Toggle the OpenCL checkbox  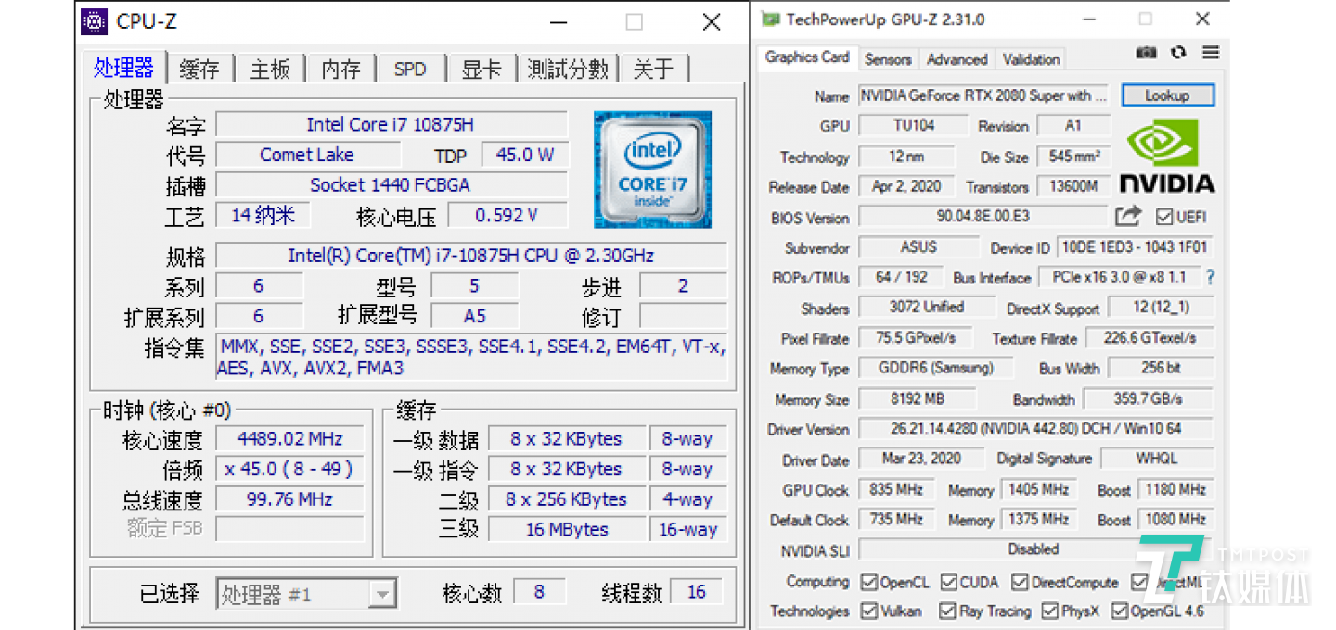coord(869,583)
